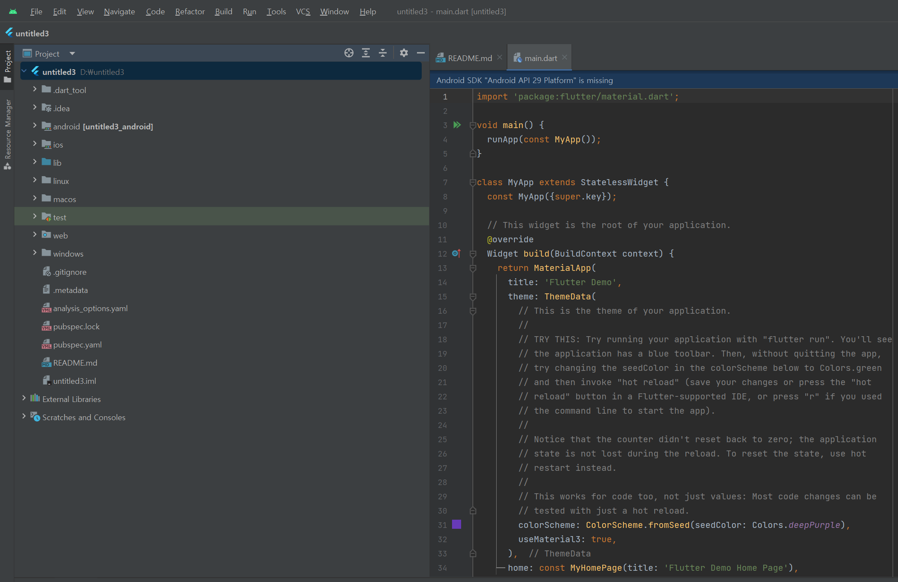The width and height of the screenshot is (898, 582).
Task: Toggle code fold for class MyApp
Action: coord(473,183)
